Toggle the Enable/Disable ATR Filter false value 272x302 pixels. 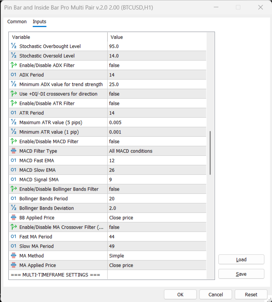point(114,103)
